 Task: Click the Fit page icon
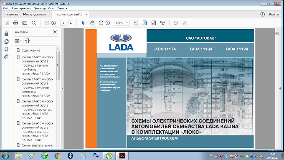[145, 23]
